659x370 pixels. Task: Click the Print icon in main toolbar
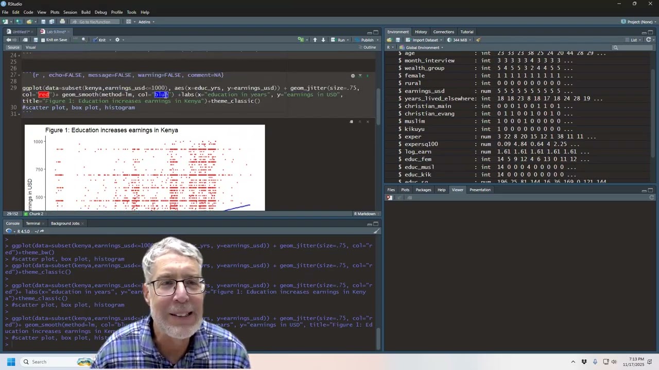(x=62, y=22)
